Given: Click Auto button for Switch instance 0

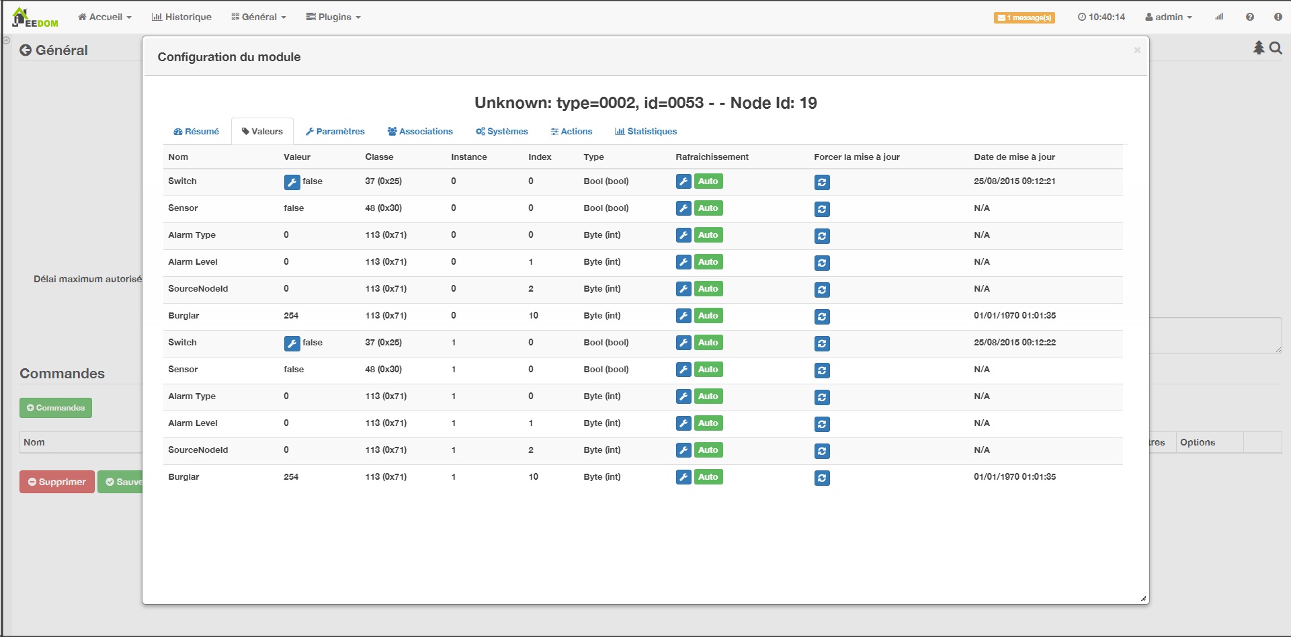Looking at the screenshot, I should point(708,181).
